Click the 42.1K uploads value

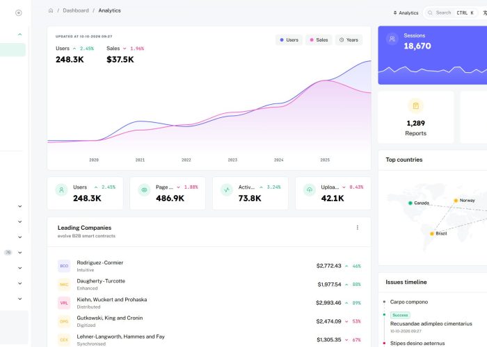coord(333,198)
